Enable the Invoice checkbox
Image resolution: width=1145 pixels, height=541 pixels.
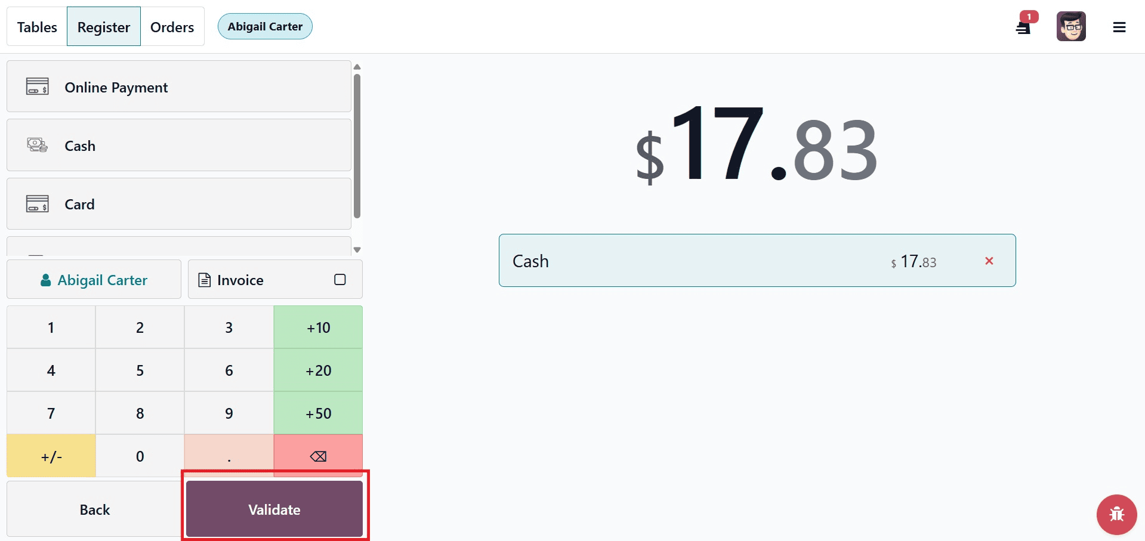[x=340, y=279]
